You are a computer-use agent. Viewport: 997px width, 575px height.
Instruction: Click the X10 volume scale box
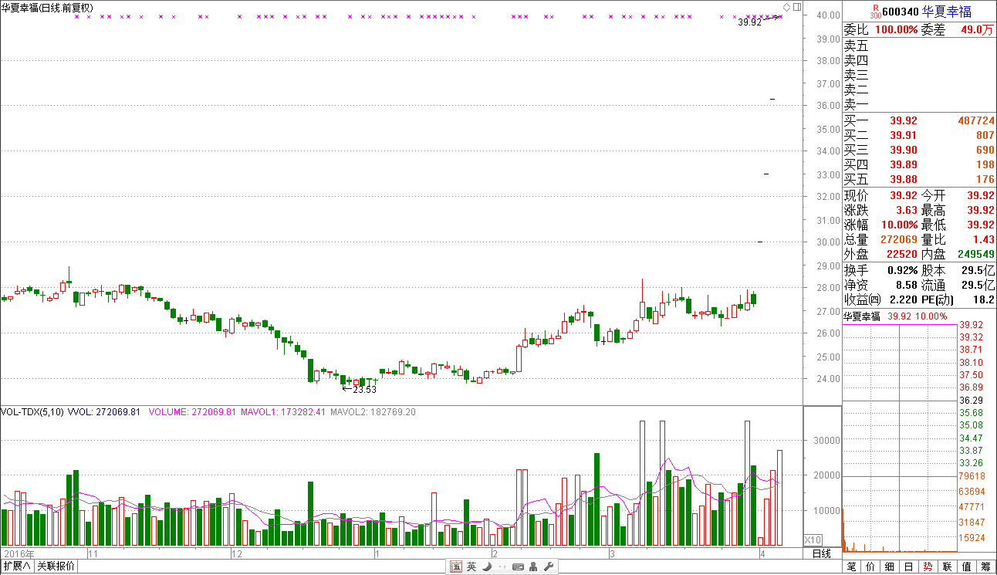pyautogui.click(x=813, y=539)
